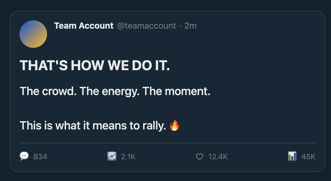Retweet the post using the arrows icon
Screen dimensions: 331x181
point(112,156)
